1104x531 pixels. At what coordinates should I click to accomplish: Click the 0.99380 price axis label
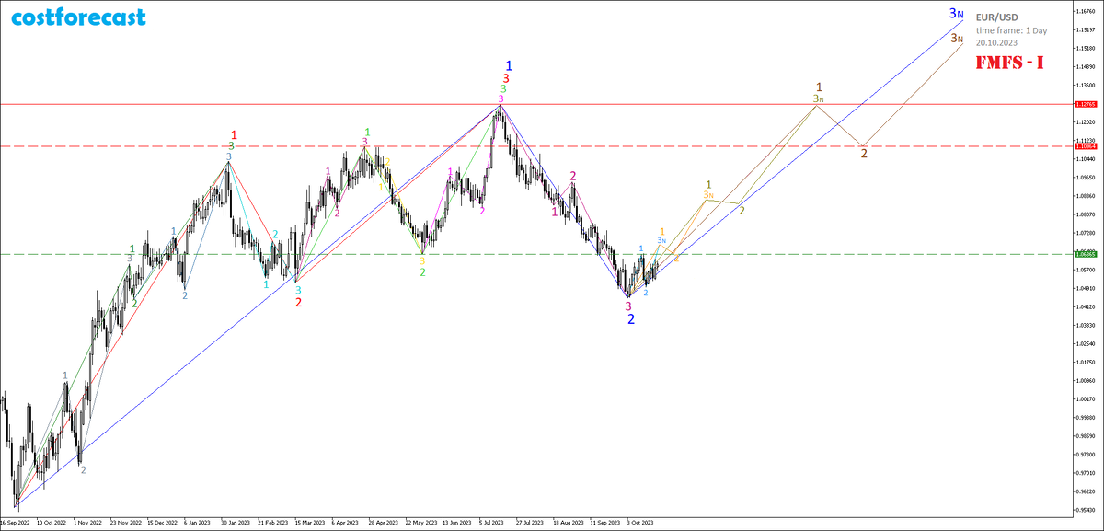(x=1086, y=417)
